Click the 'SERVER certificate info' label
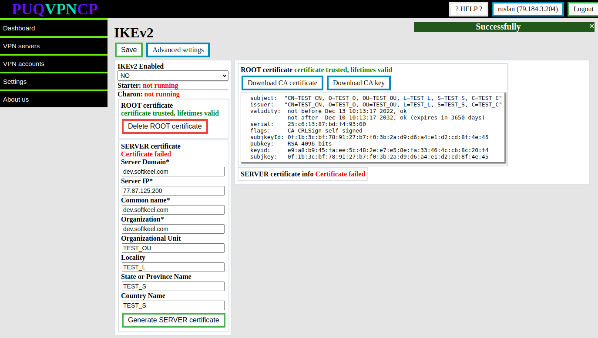This screenshot has height=338, width=598. point(277,174)
